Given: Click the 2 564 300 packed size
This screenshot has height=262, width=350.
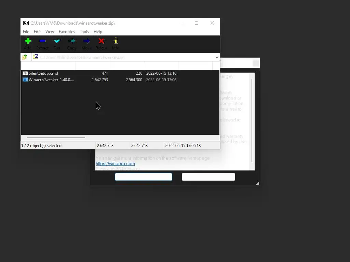Looking at the screenshot, I should 134,80.
